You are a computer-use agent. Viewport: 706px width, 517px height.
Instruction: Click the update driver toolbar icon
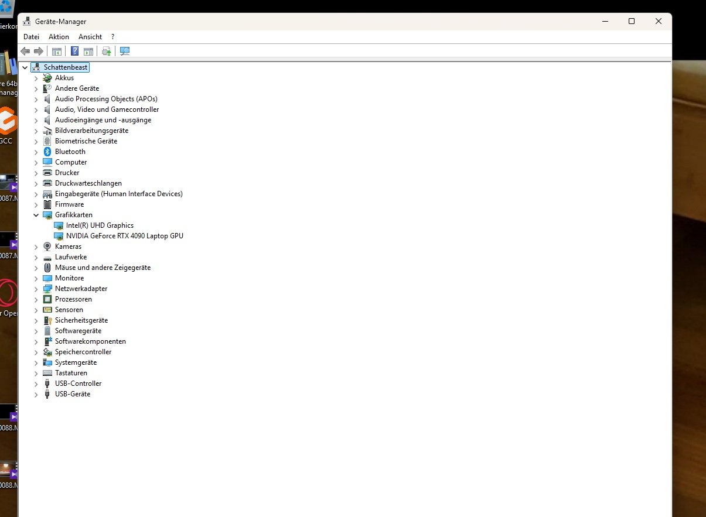pyautogui.click(x=107, y=51)
